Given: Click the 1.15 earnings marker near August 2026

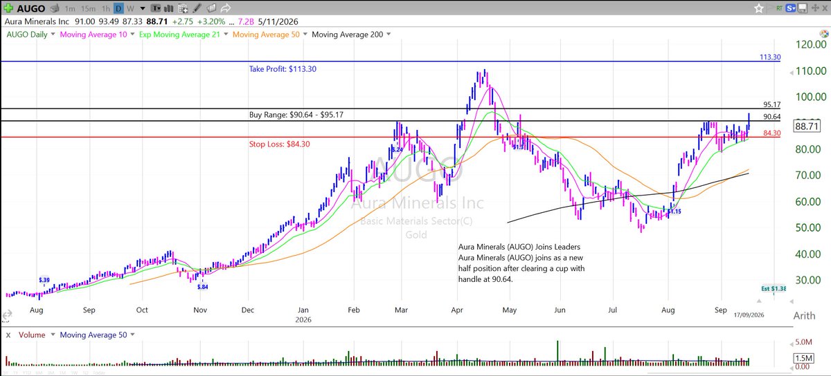Looking at the screenshot, I should click(x=675, y=211).
